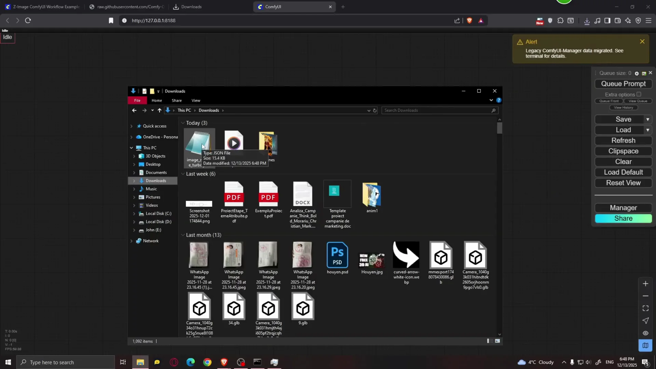
Task: Toggle link visibility with the eye icon
Action: tap(645, 333)
